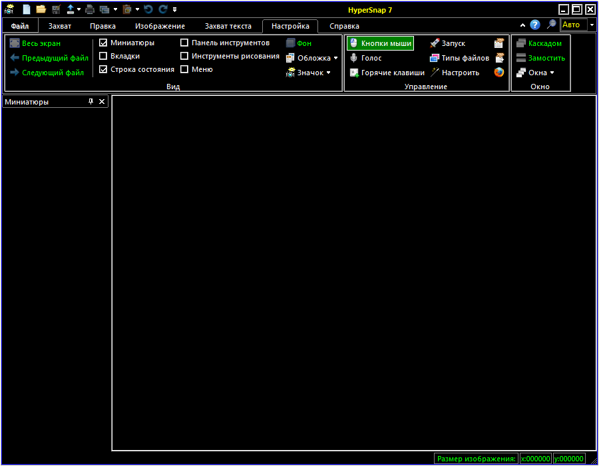Collapse the ribbon with the up chevron
The width and height of the screenshot is (599, 466).
point(522,25)
